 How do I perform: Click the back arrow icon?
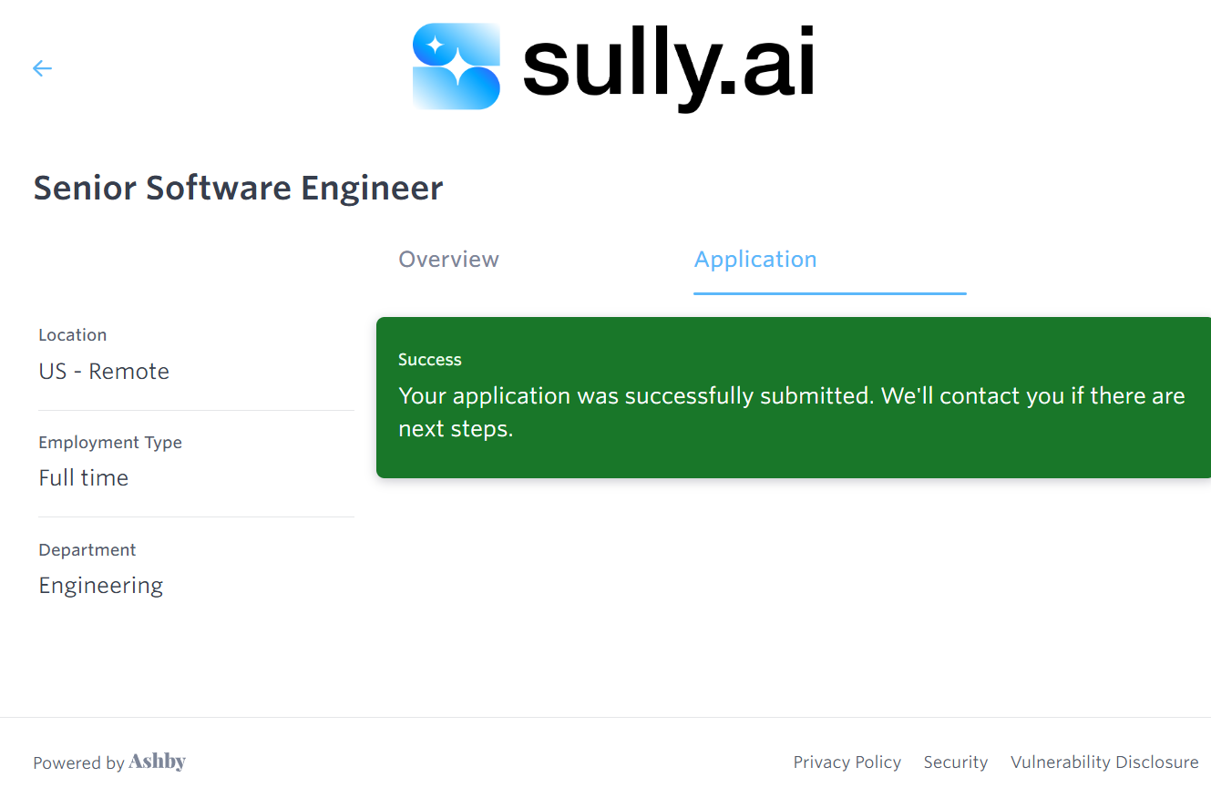[x=42, y=68]
